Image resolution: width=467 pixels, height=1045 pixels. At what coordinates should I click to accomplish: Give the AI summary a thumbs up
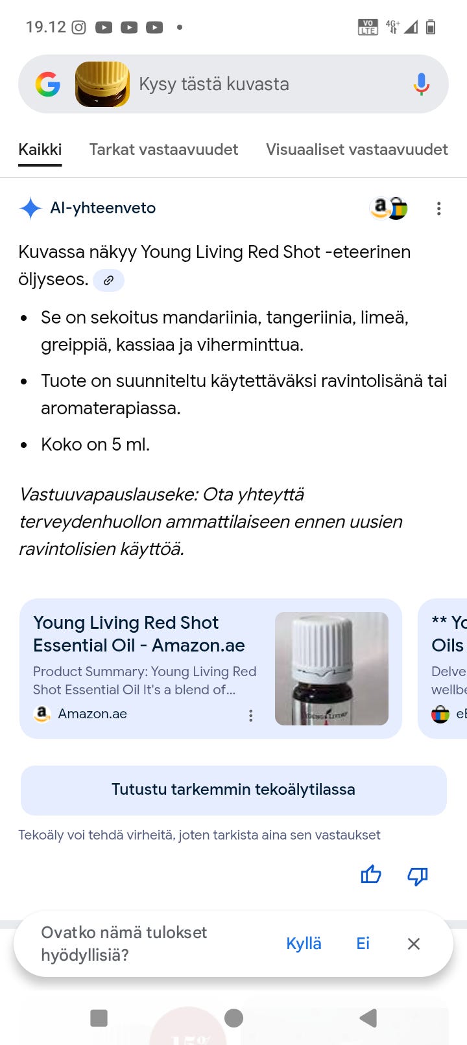tap(371, 875)
